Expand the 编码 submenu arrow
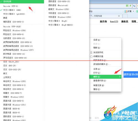 [120, 77]
